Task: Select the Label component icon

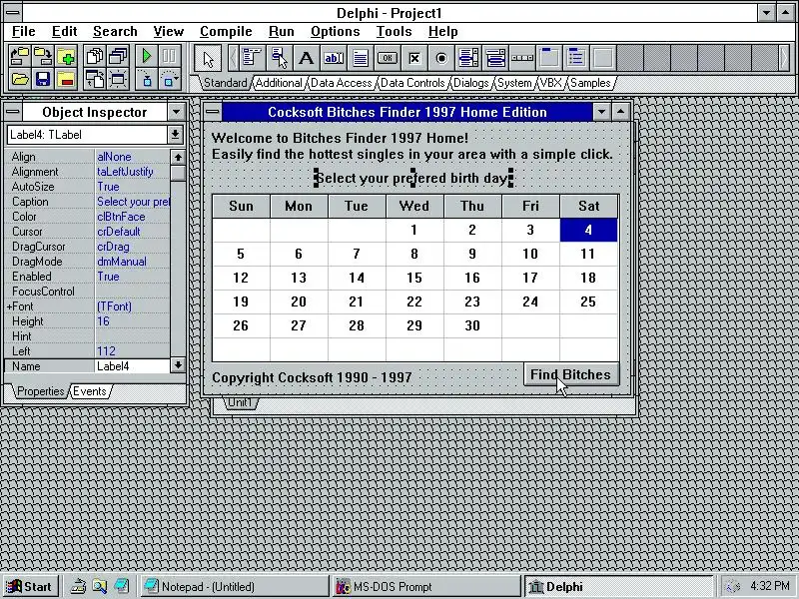Action: pyautogui.click(x=307, y=58)
